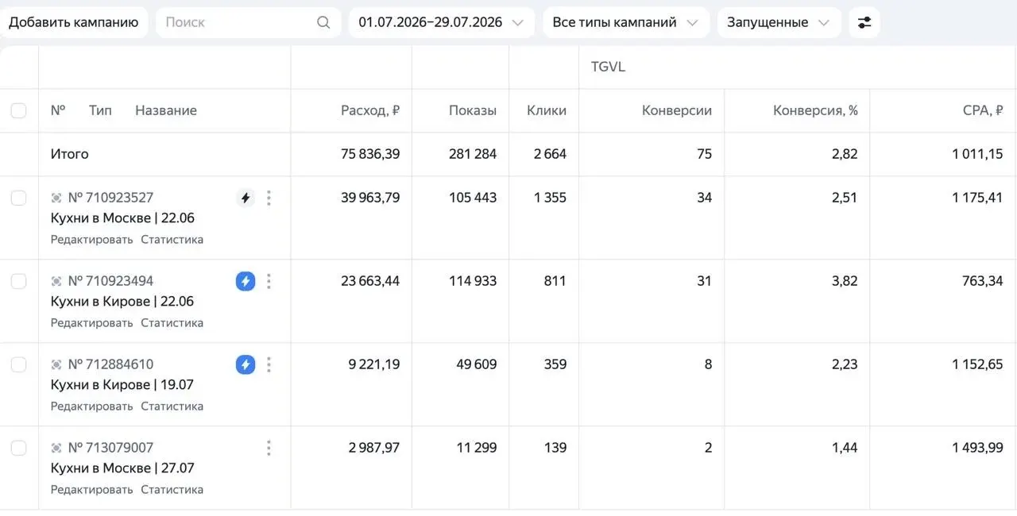This screenshot has height=516, width=1017.
Task: Click CPA value 1 493,99
Action: [x=977, y=448]
